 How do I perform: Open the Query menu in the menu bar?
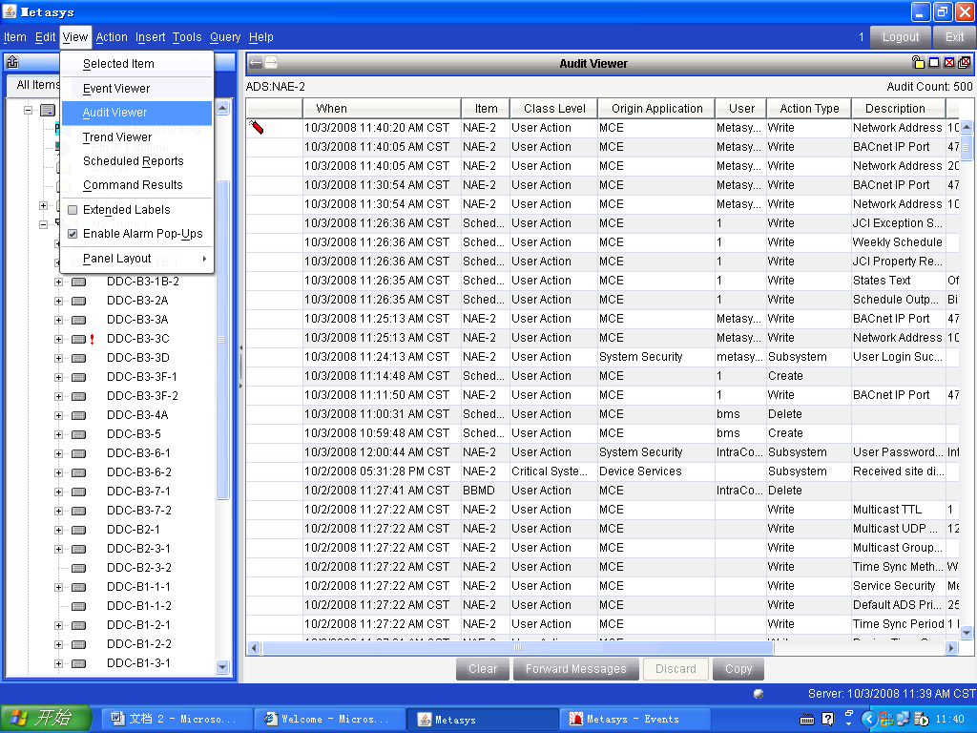click(225, 37)
